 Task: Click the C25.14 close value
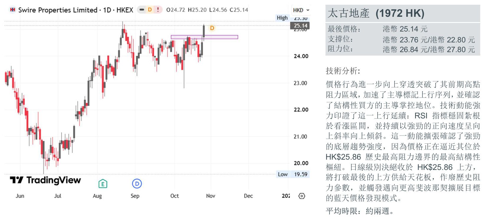point(239,10)
